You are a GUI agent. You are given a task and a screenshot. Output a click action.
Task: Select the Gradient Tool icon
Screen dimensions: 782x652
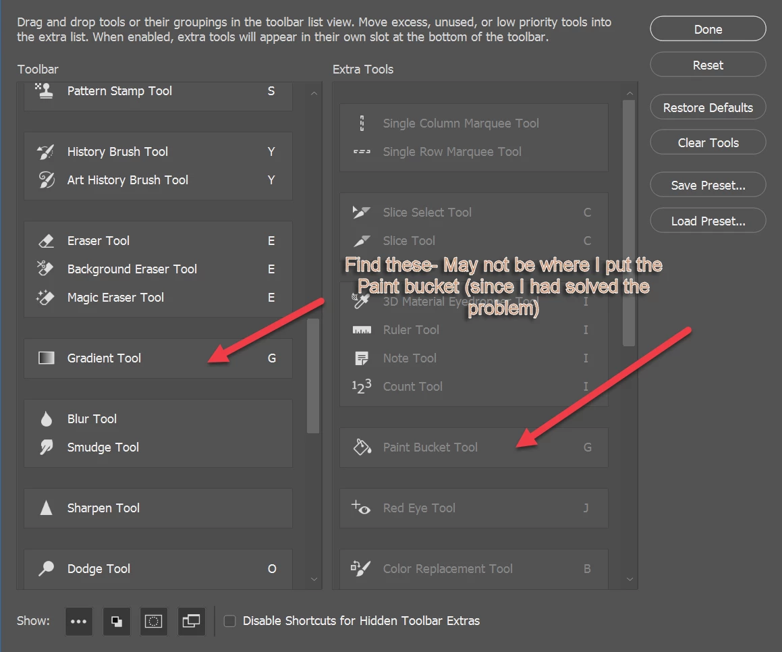[x=47, y=358]
